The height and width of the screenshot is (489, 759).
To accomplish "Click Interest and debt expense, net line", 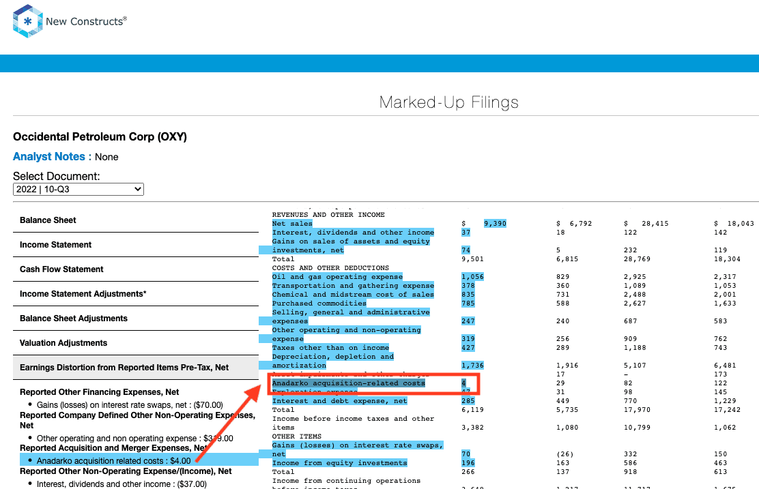I will tap(339, 400).
